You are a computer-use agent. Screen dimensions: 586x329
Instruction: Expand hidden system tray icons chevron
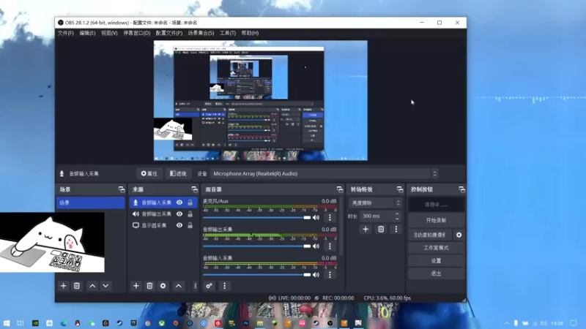coord(507,323)
